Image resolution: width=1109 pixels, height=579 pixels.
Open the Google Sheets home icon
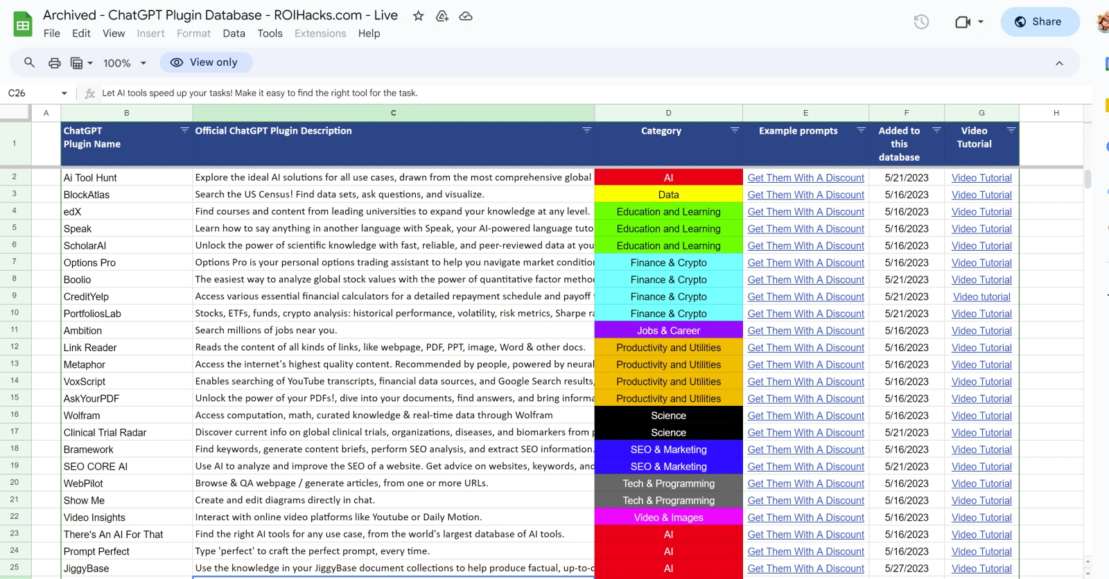point(23,24)
